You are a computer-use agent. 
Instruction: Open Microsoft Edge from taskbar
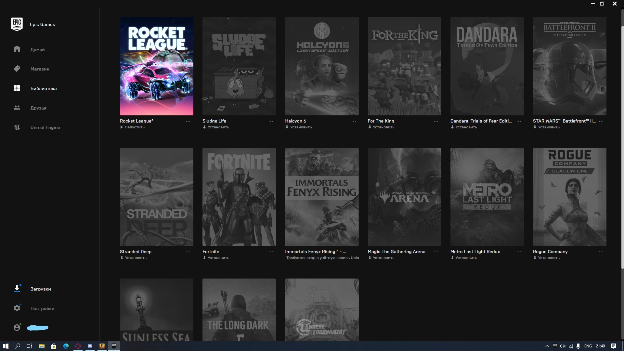click(66, 346)
